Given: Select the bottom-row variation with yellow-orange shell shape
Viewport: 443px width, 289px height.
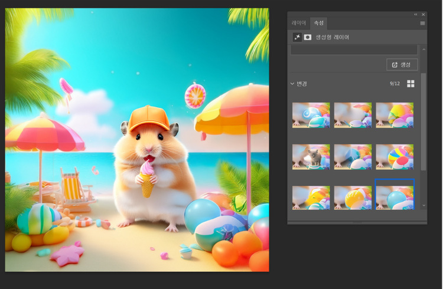Looking at the screenshot, I should tap(311, 198).
